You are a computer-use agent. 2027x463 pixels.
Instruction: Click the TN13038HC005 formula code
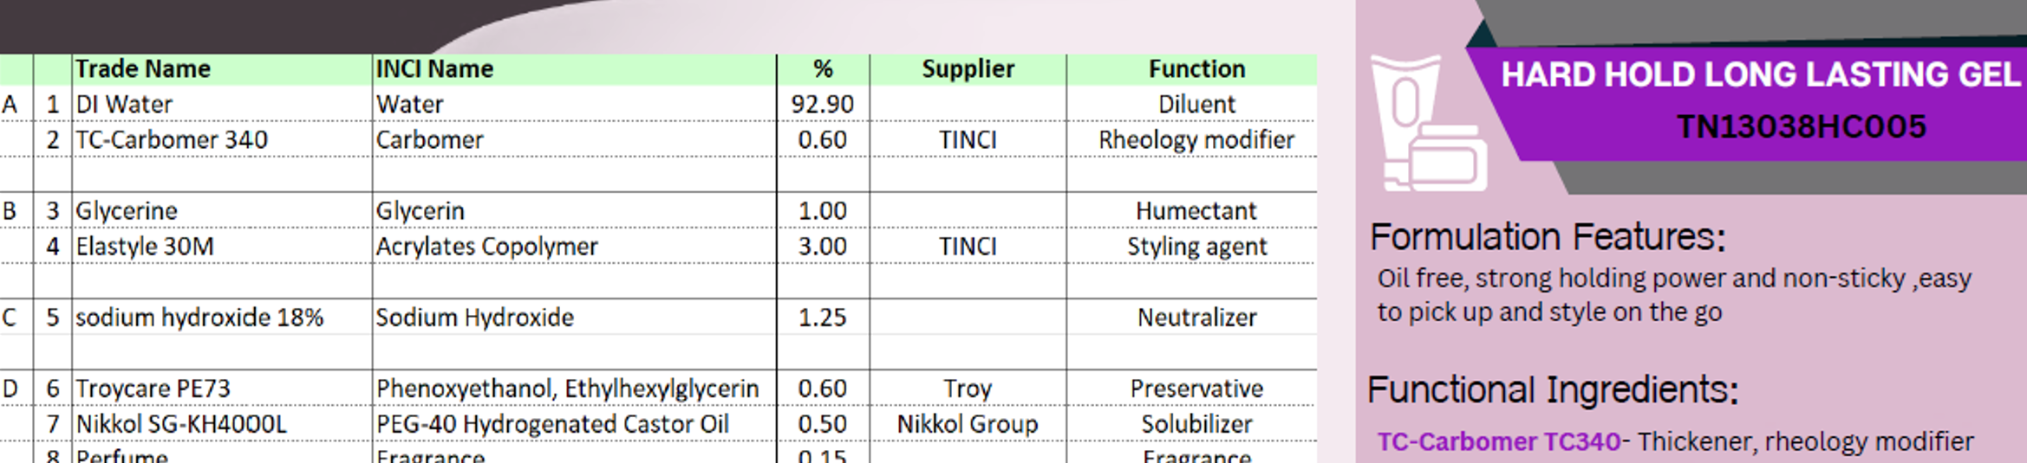[x=1802, y=127]
